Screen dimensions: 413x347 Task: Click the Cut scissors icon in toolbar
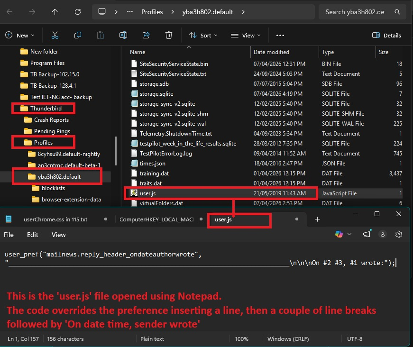[55, 35]
